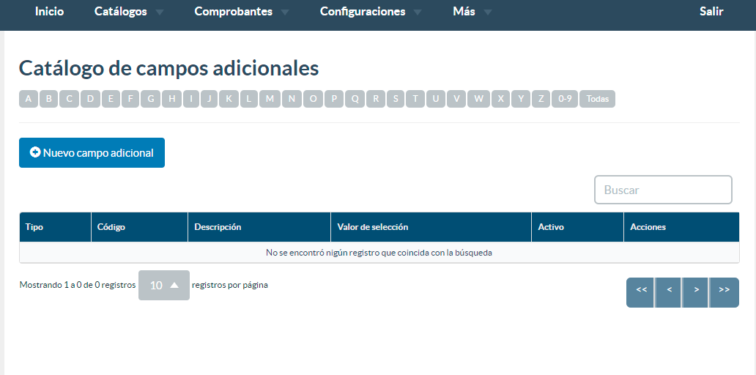Filter catalog by letter N
This screenshot has width=756, height=375.
tap(292, 99)
